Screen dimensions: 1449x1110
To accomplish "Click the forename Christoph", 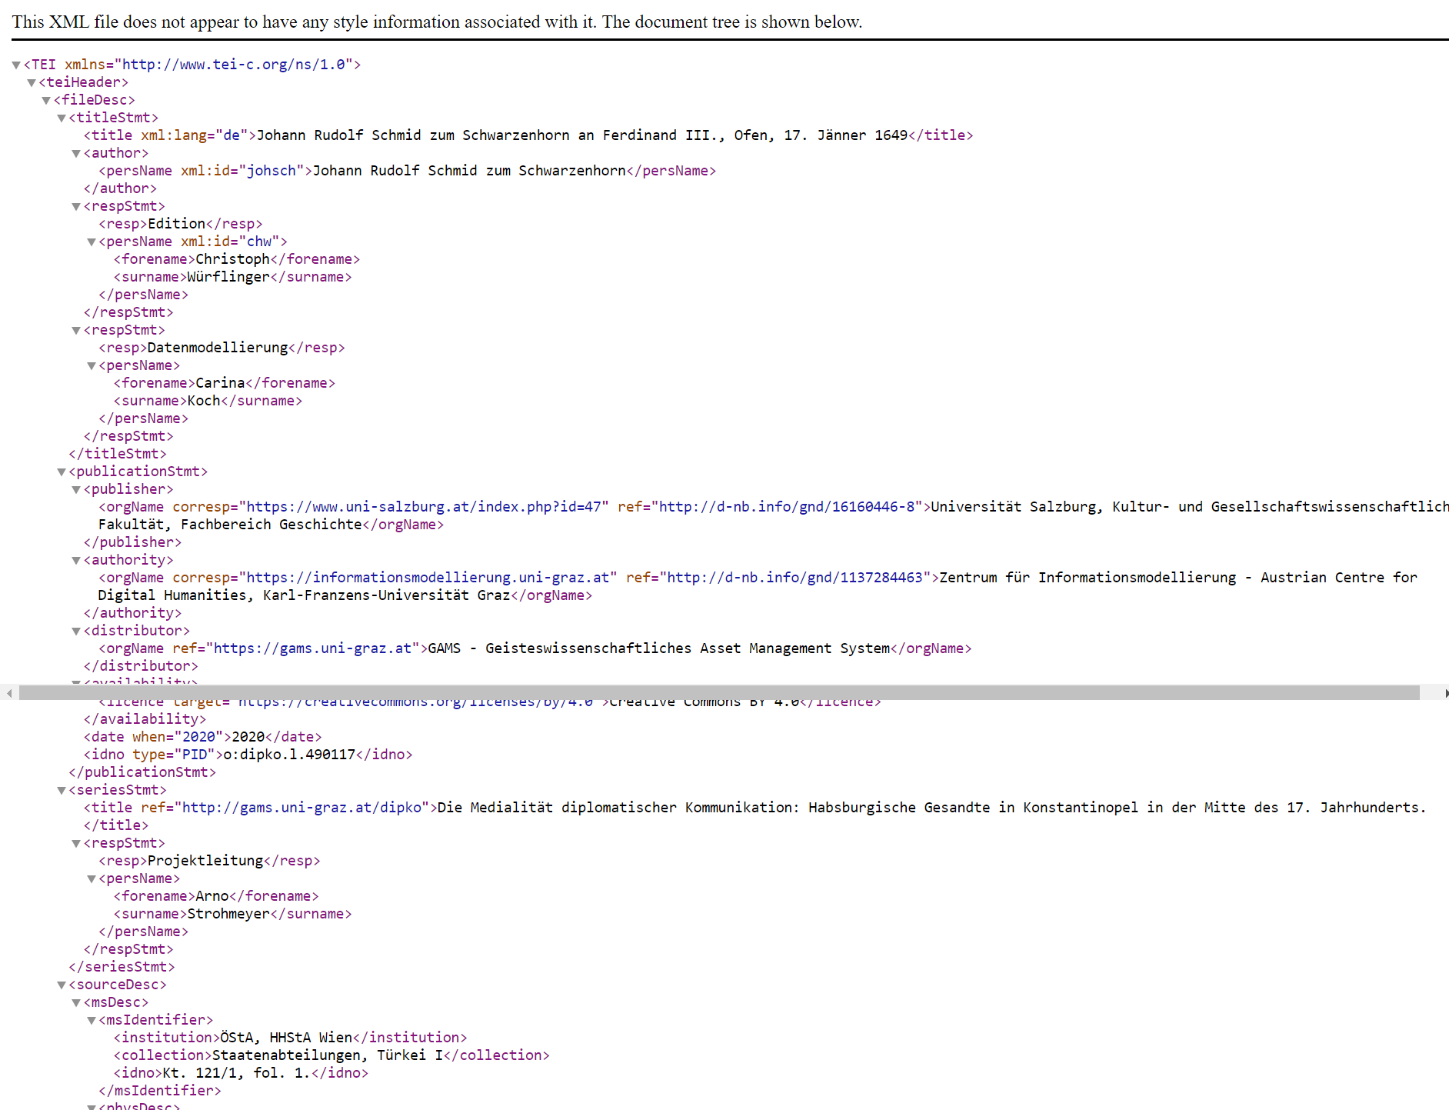I will tap(232, 259).
